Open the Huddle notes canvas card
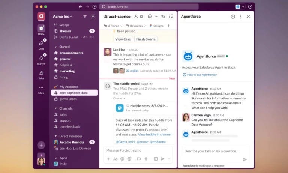This screenshot has height=173, width=288. 144,108
